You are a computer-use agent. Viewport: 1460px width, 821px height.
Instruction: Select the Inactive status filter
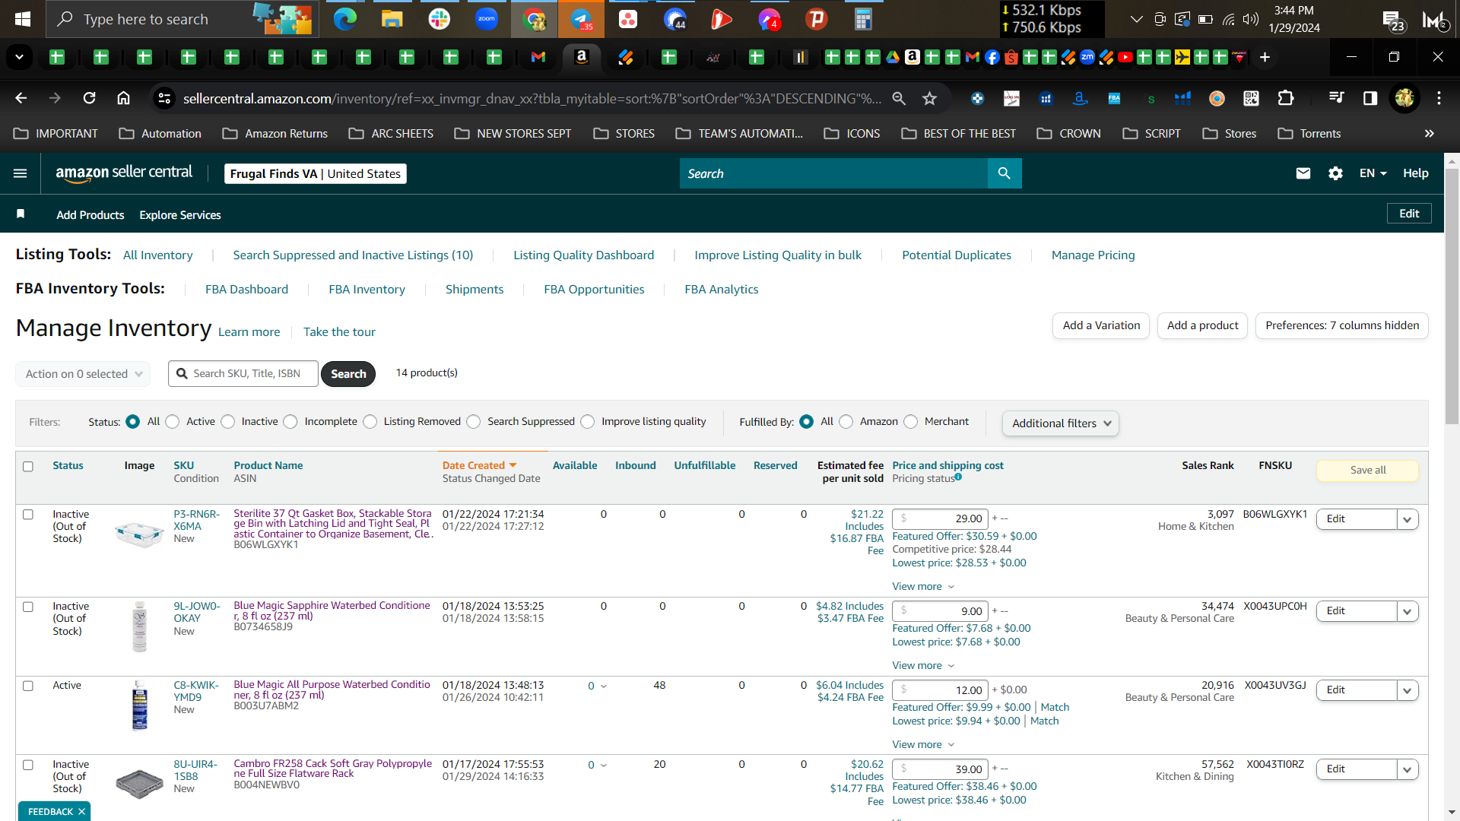pos(228,422)
